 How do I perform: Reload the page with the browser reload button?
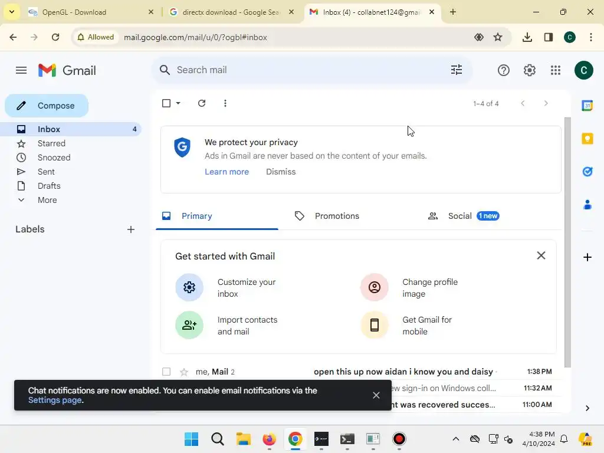click(55, 37)
